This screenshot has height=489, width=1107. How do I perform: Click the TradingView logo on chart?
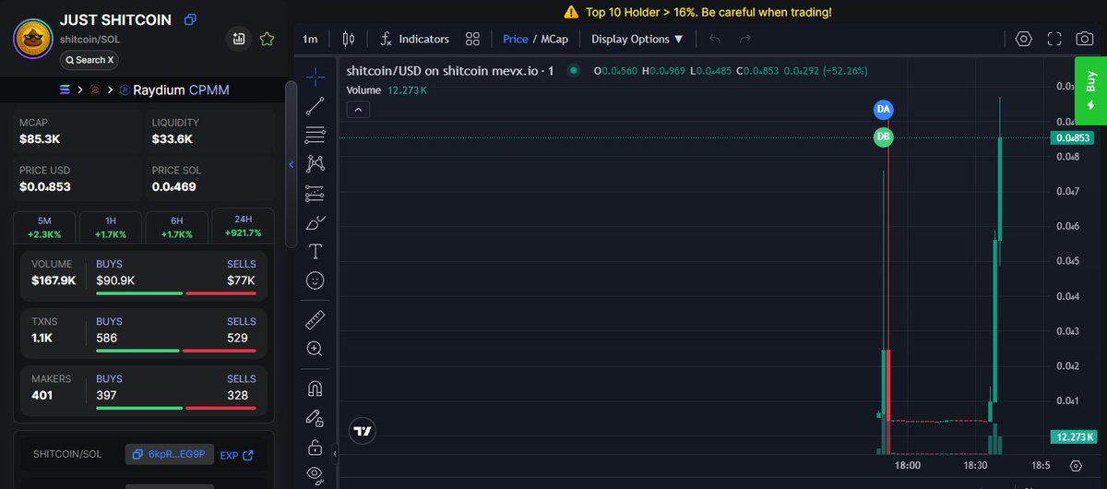pyautogui.click(x=362, y=431)
